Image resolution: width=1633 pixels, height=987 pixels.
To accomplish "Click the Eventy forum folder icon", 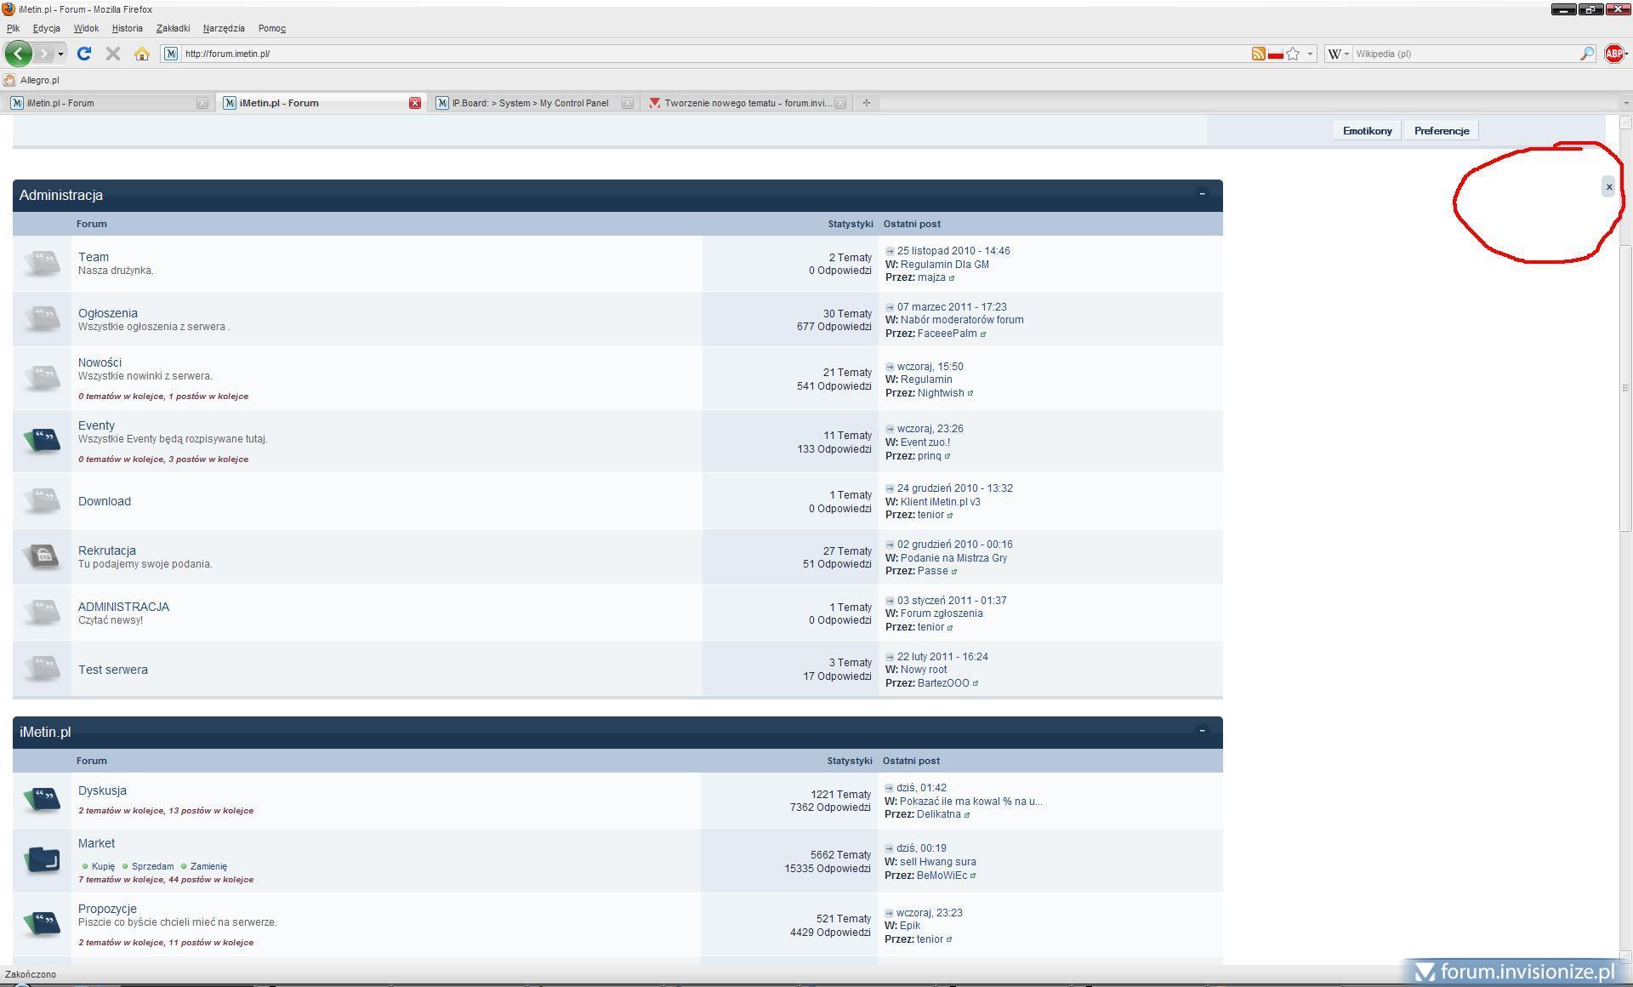I will tap(42, 440).
